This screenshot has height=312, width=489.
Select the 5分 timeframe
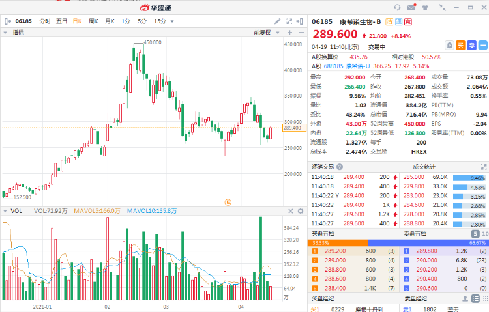142,21
